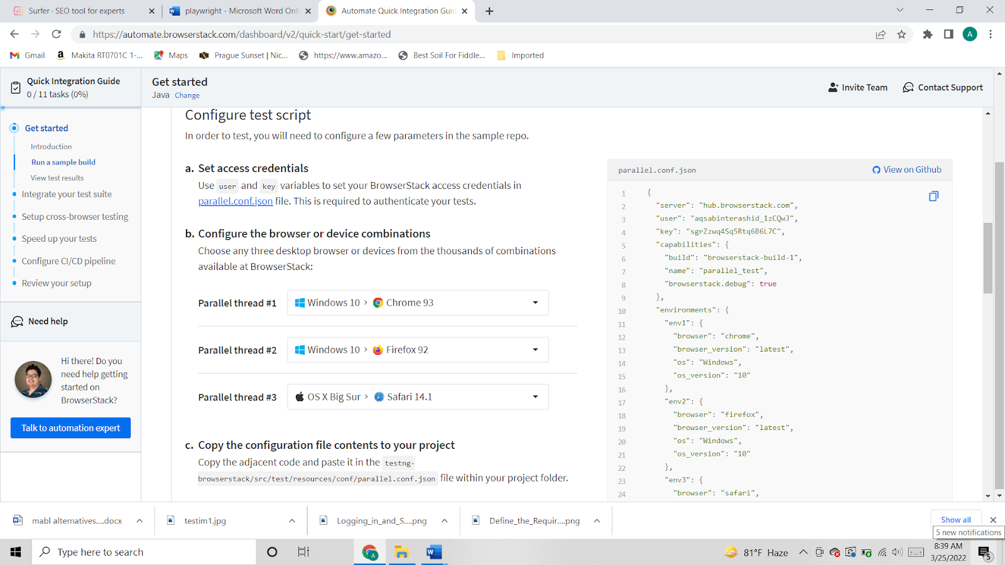Open Parallel thread #2 browser dropdown
The height and width of the screenshot is (565, 1005).
click(418, 350)
